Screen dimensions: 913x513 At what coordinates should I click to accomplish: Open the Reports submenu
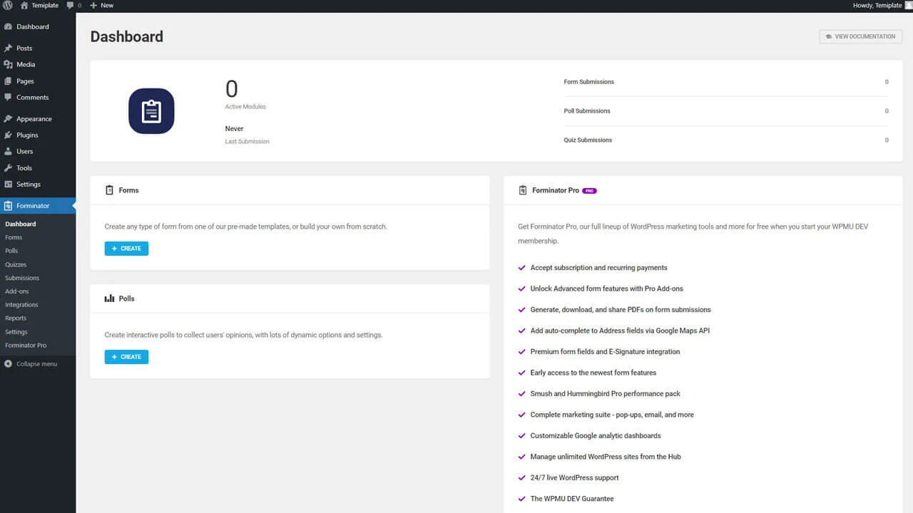click(16, 318)
